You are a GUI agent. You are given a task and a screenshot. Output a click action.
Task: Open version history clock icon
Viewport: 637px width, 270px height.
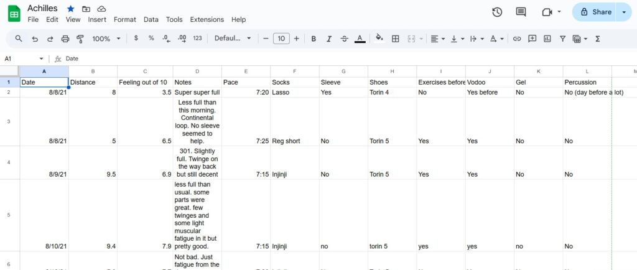click(497, 12)
